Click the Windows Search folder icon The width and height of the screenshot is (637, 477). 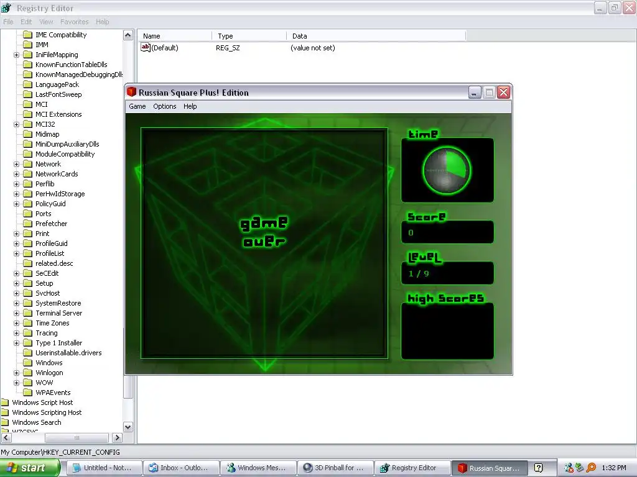pos(5,422)
